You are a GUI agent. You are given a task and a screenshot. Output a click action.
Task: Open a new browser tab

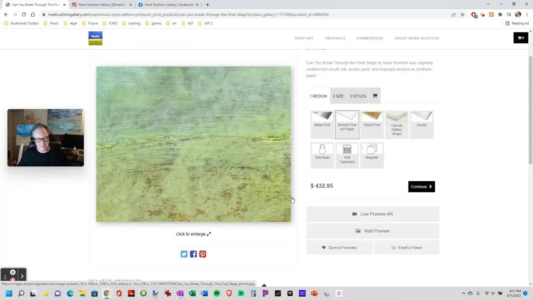tap(207, 5)
